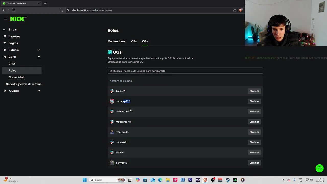
Task: Show hidden system tray icons
Action: coord(283,180)
